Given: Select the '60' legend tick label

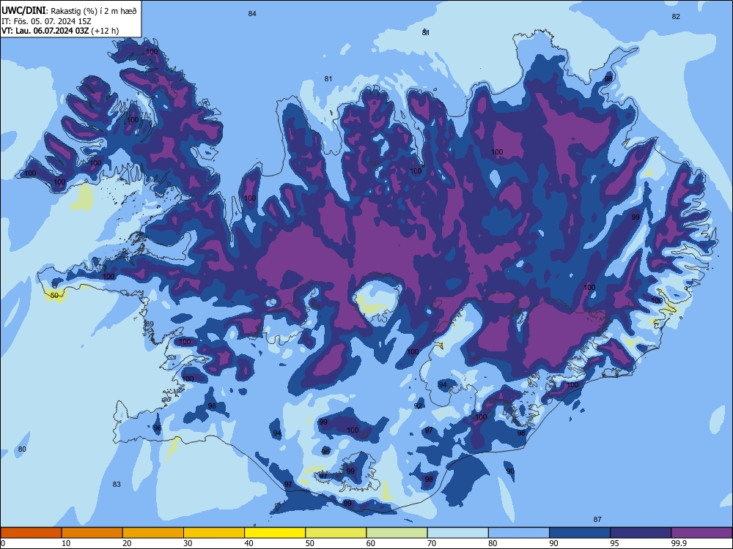Looking at the screenshot, I should click(371, 543).
